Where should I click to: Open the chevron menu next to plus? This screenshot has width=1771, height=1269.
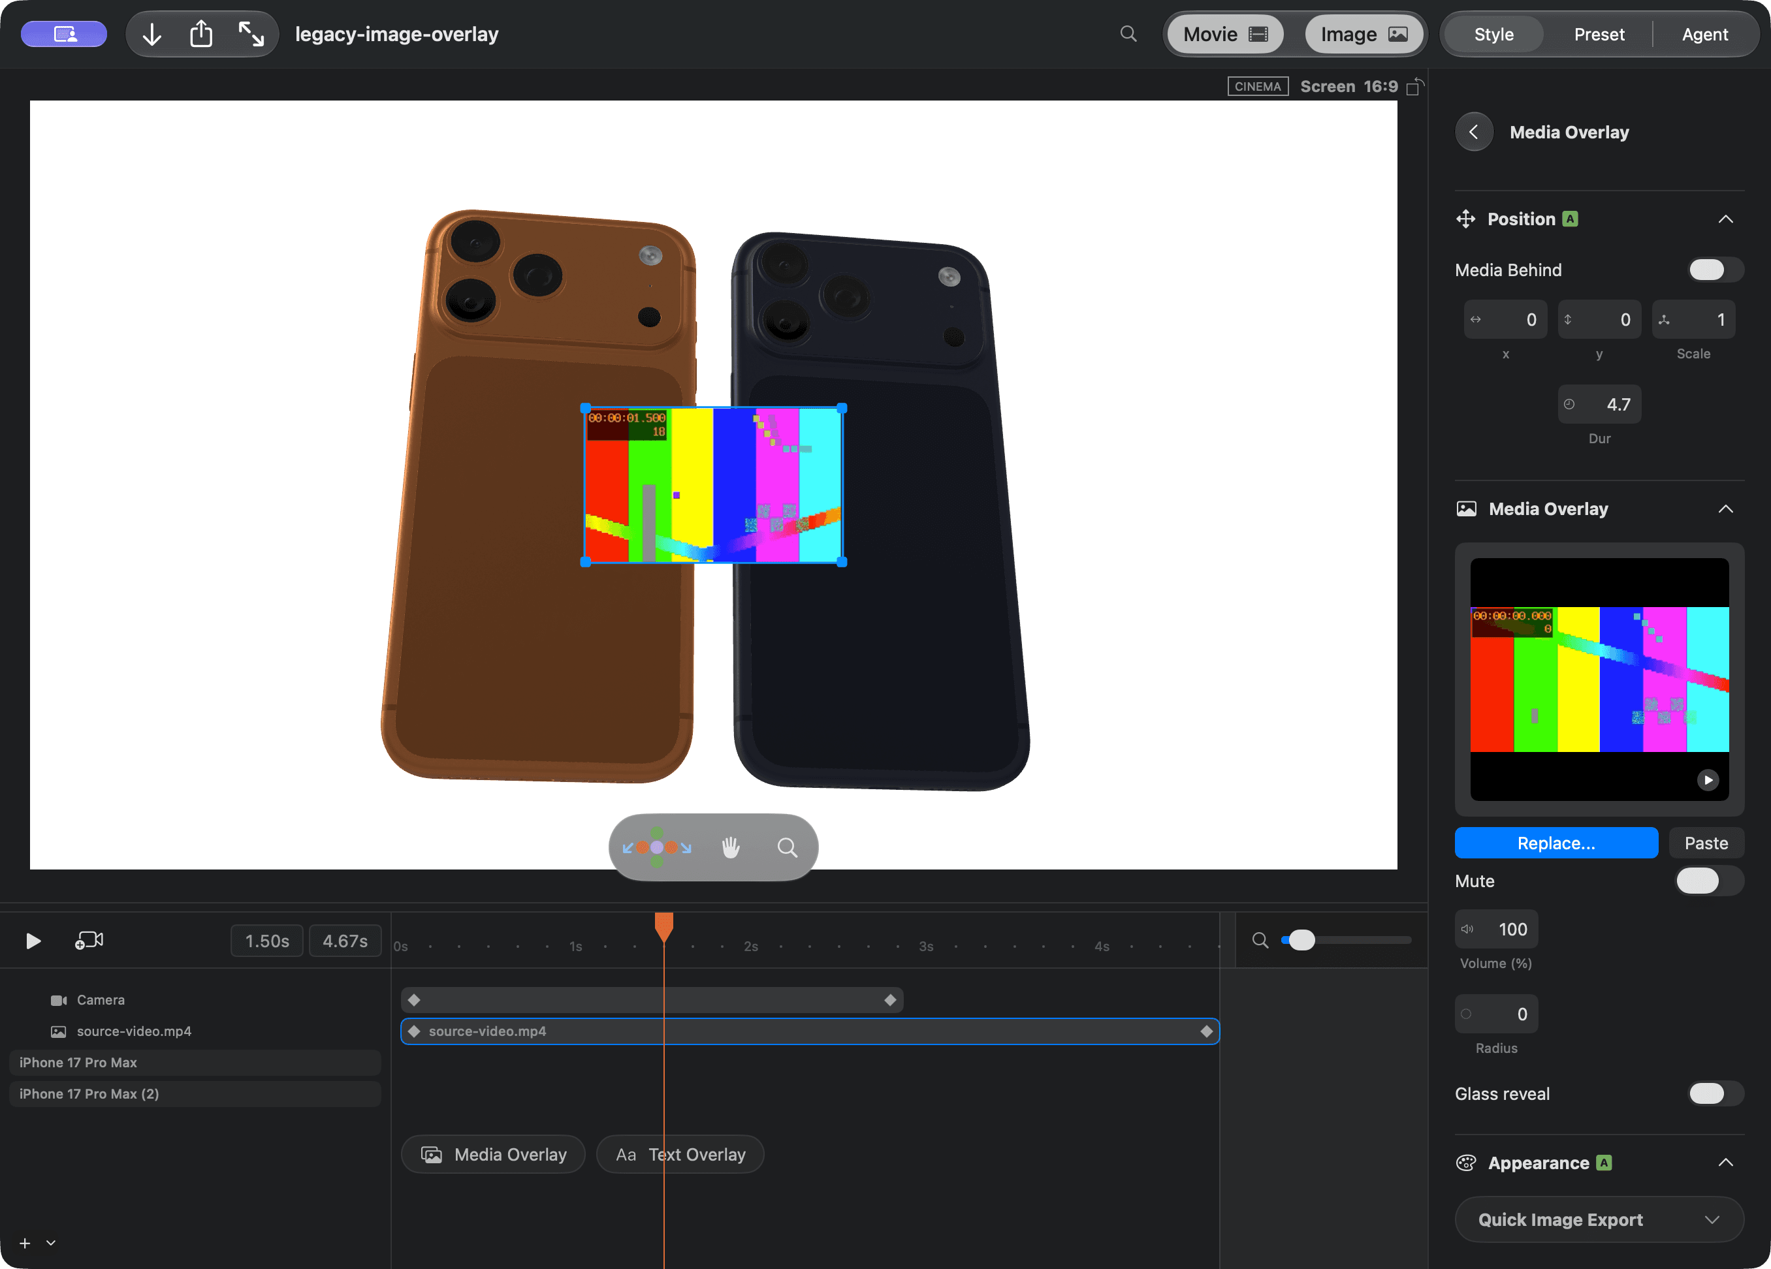(x=51, y=1244)
